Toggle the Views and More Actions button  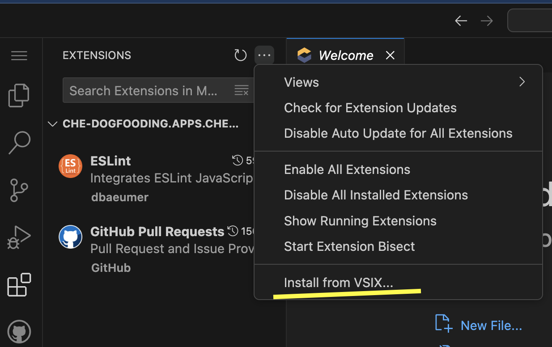pos(264,55)
